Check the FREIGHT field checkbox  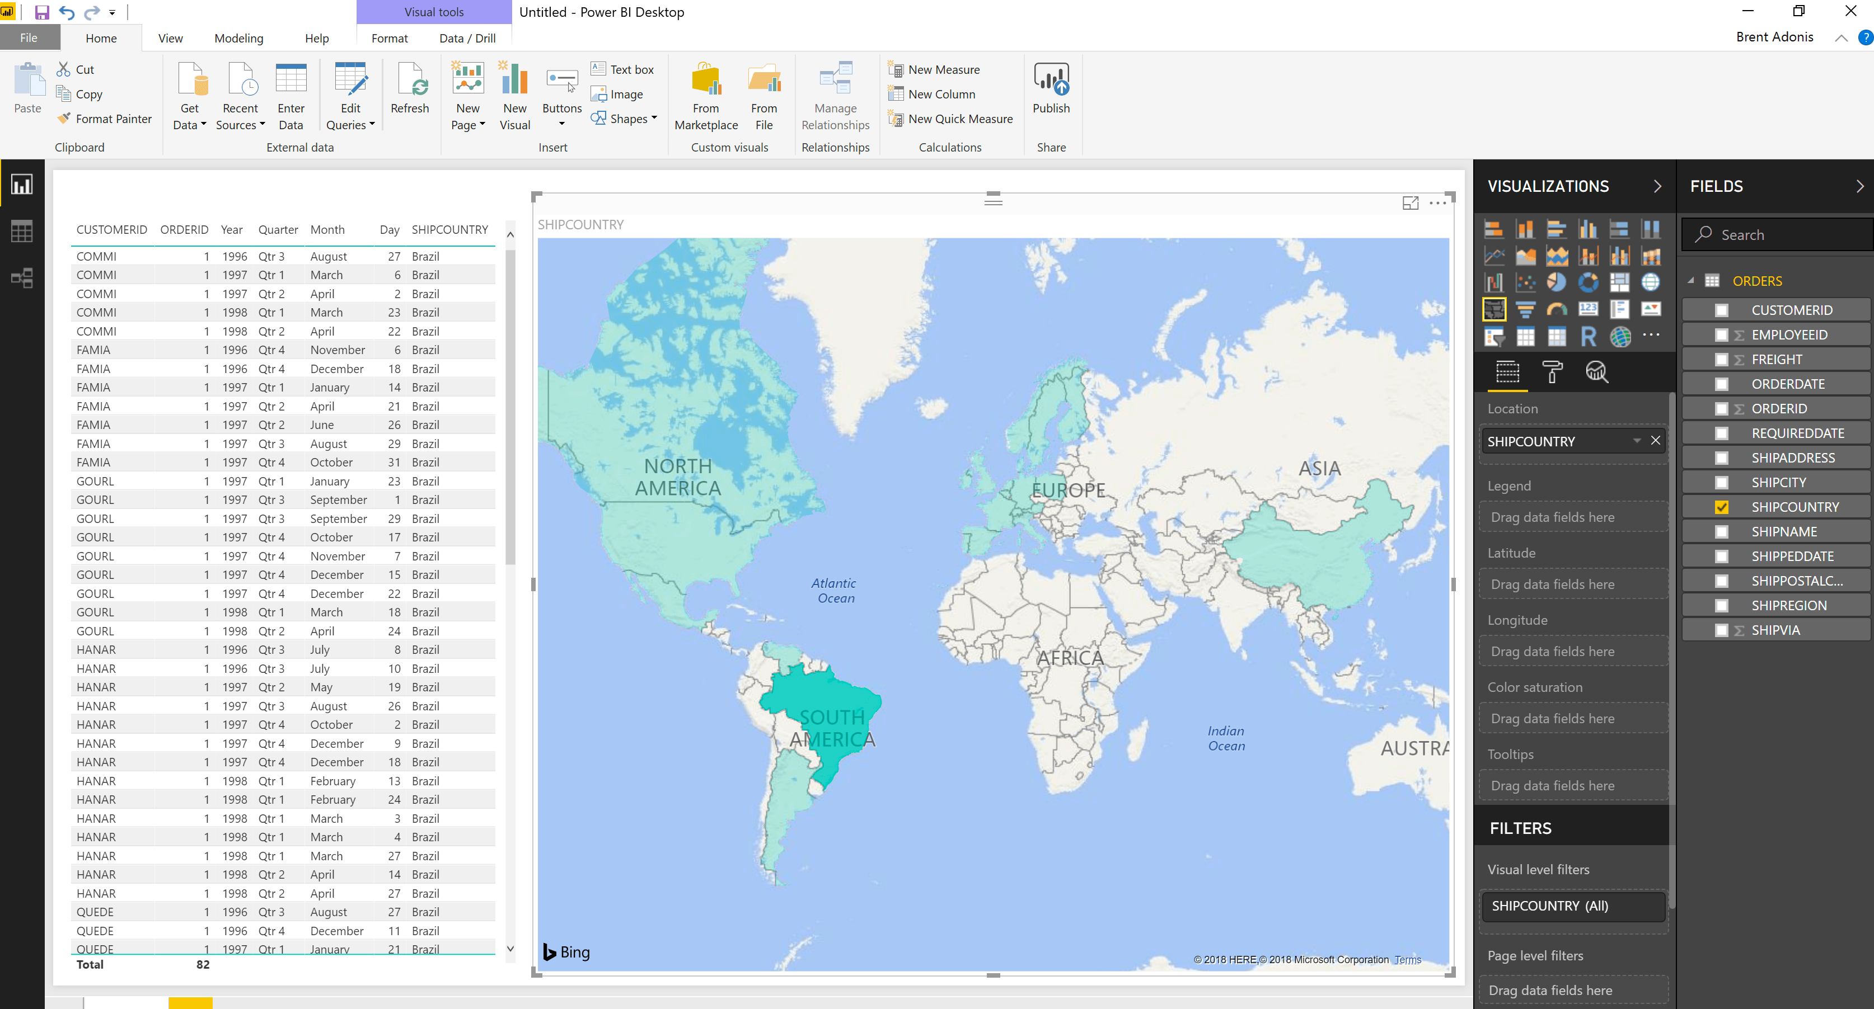point(1721,359)
